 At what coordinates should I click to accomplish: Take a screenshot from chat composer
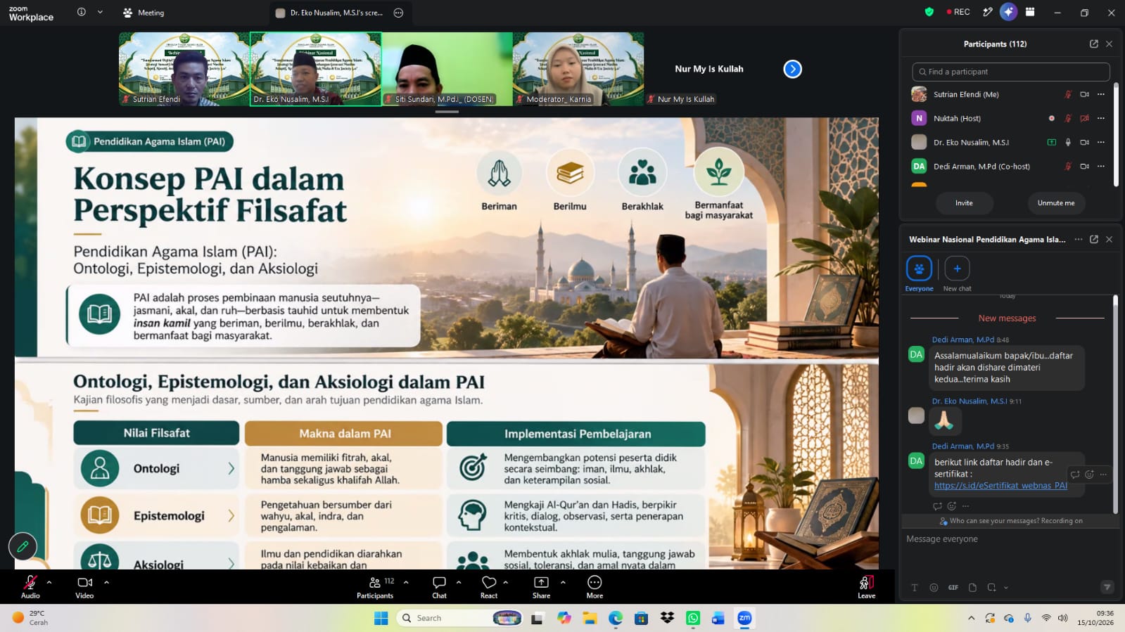[991, 588]
